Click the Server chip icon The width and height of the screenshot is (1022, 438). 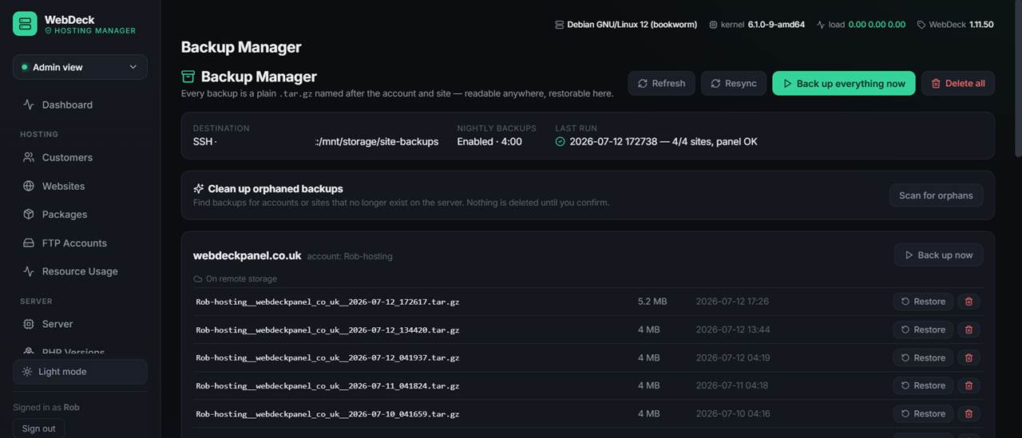[x=29, y=324]
